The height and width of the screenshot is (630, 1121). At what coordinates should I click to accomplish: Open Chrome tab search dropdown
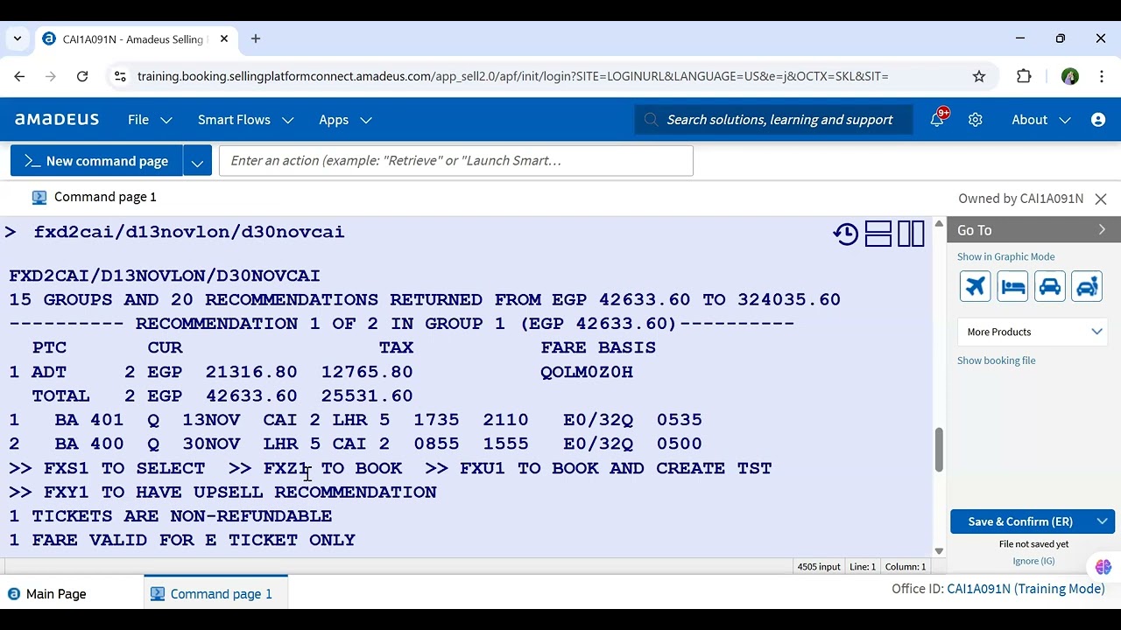tap(18, 39)
